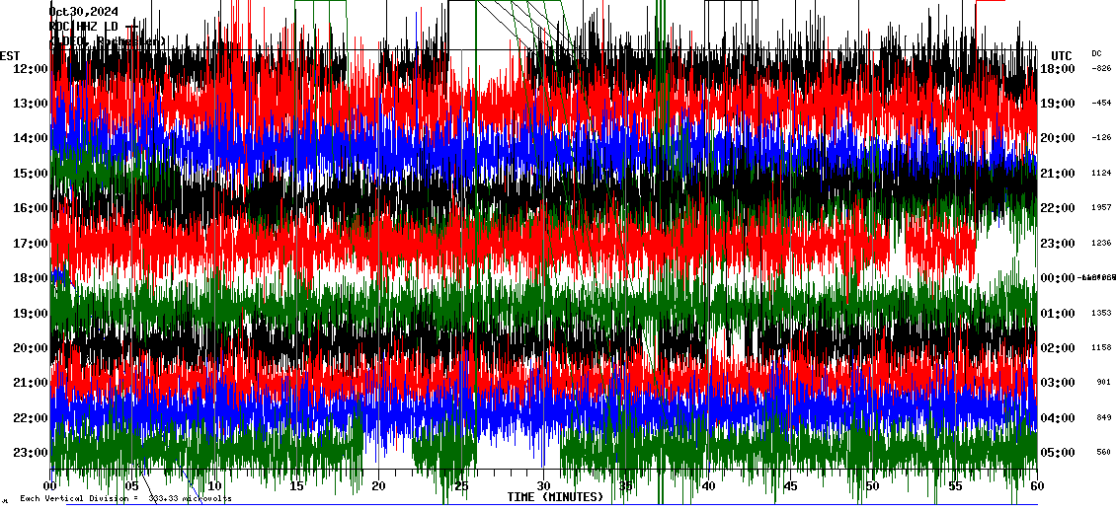Select the 17:00 EST trace label
The width and height of the screenshot is (1116, 512).
point(31,244)
